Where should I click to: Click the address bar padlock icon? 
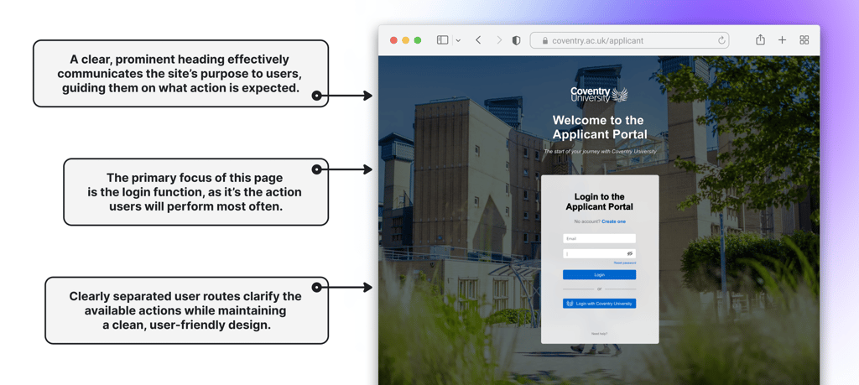544,40
